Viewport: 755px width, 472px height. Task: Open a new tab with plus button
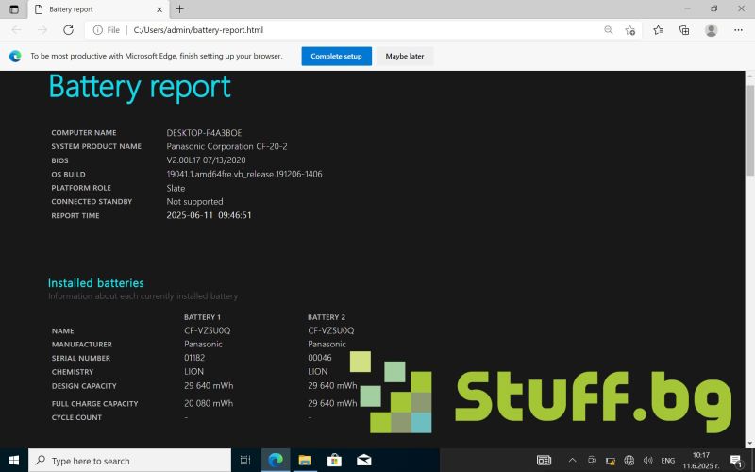pos(179,9)
